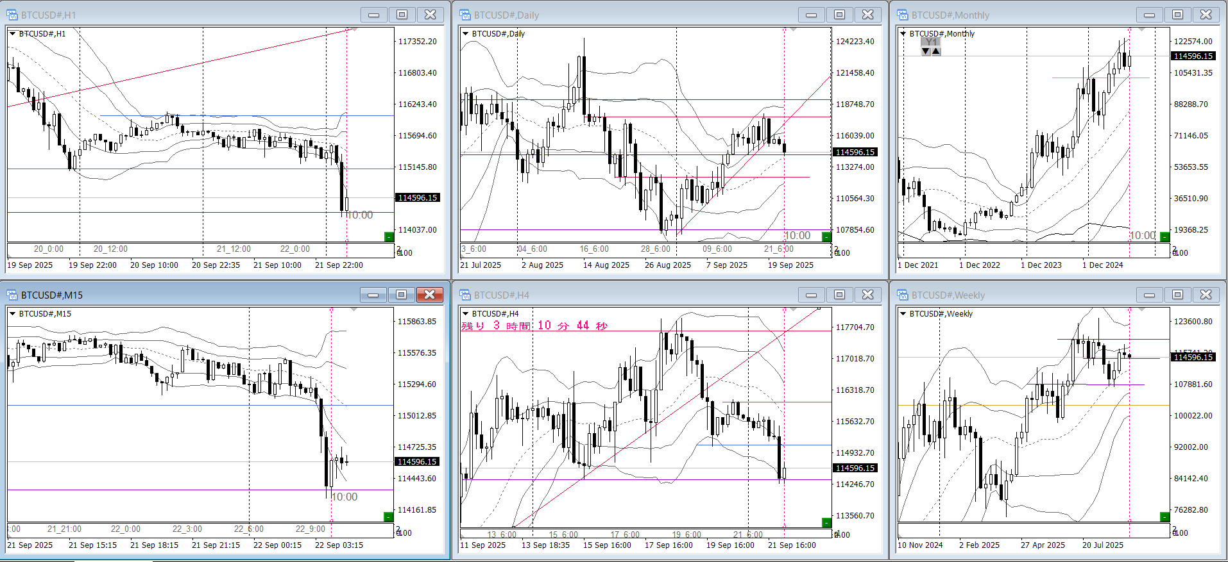
Task: Expand the triangle beside BTCUSD#,H1 chart label
Action: [x=12, y=33]
